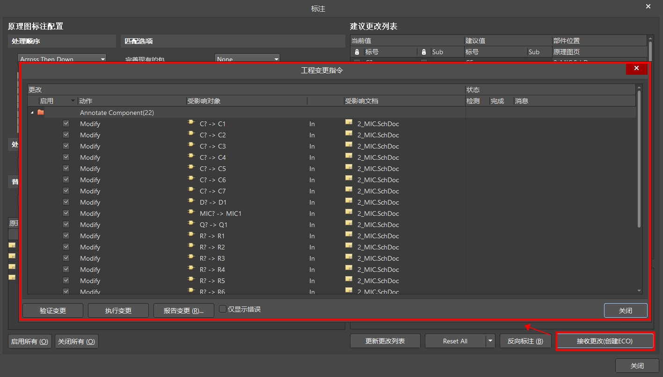Click the component icon beside C? -> C7
Screen dimensions: 663x377
191,191
